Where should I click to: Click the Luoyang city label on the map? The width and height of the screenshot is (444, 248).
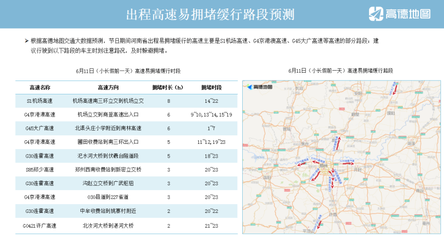(268, 176)
